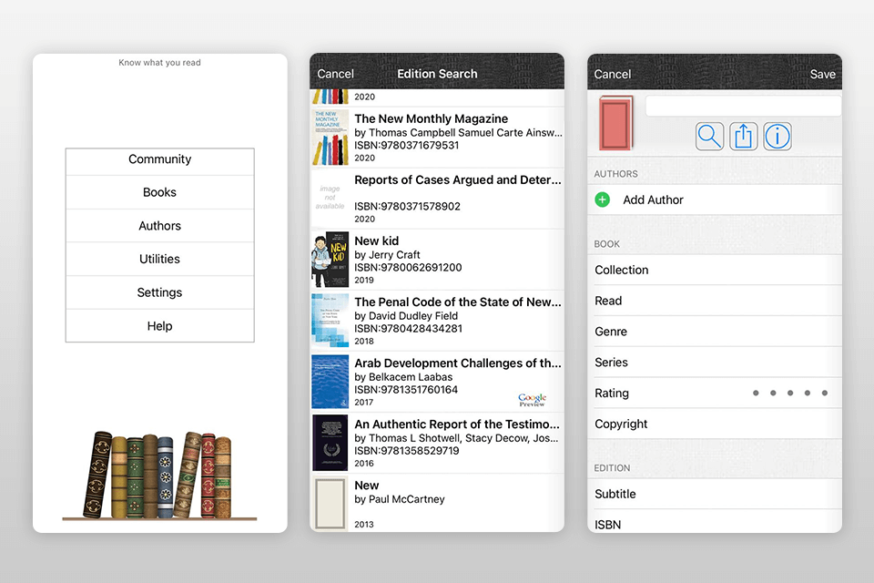The width and height of the screenshot is (874, 583).
Task: Tap by David Dudley Field text
Action: 406,316
